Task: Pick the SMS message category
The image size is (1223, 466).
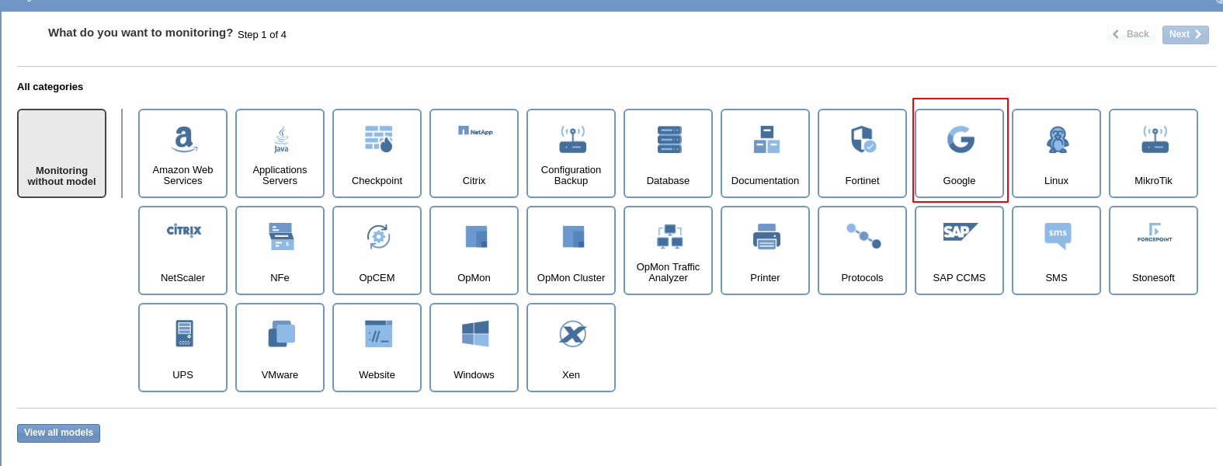Action: pyautogui.click(x=1056, y=250)
